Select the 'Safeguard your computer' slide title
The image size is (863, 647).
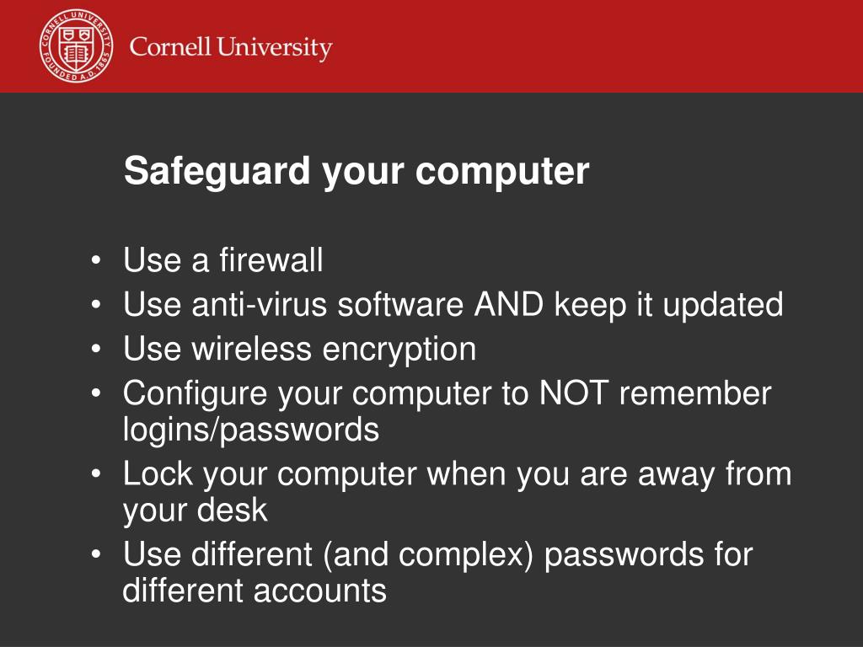click(356, 171)
